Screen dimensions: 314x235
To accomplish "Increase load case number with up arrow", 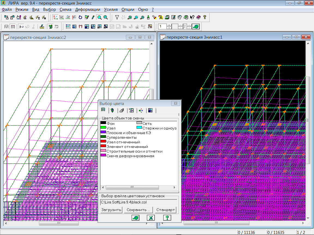I will click(x=169, y=25).
